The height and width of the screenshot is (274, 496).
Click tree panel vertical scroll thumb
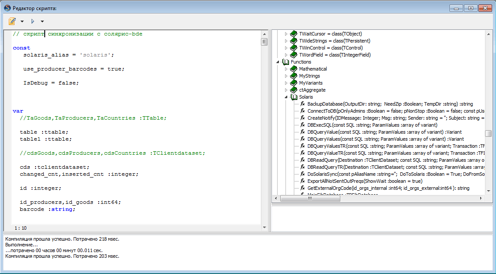click(489, 133)
